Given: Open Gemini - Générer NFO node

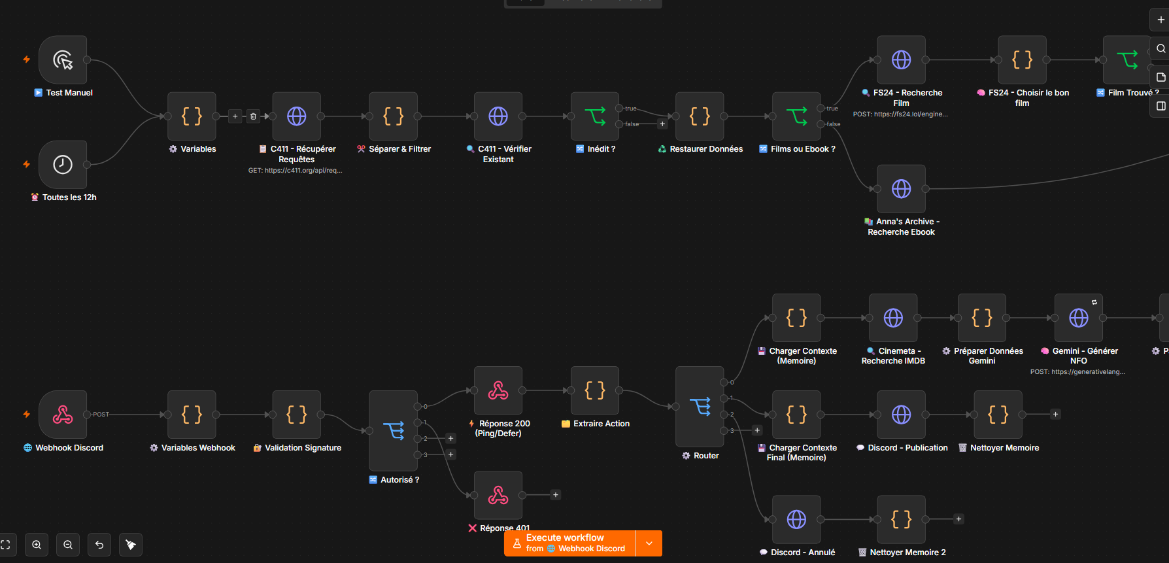Looking at the screenshot, I should [1079, 318].
